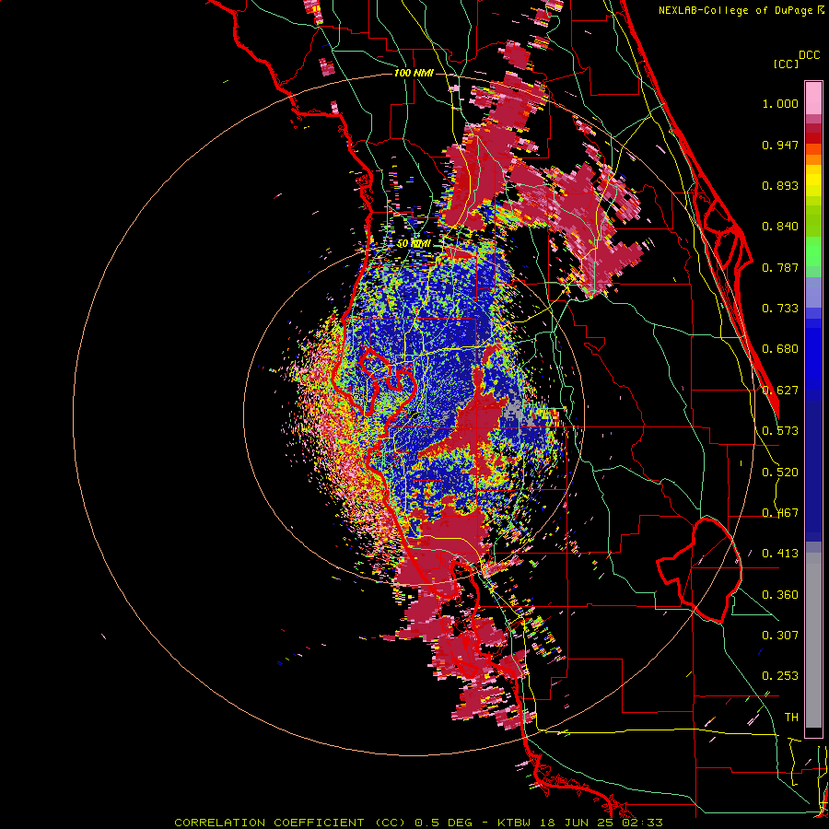Pick the lavender segment of color bar

pos(813,294)
